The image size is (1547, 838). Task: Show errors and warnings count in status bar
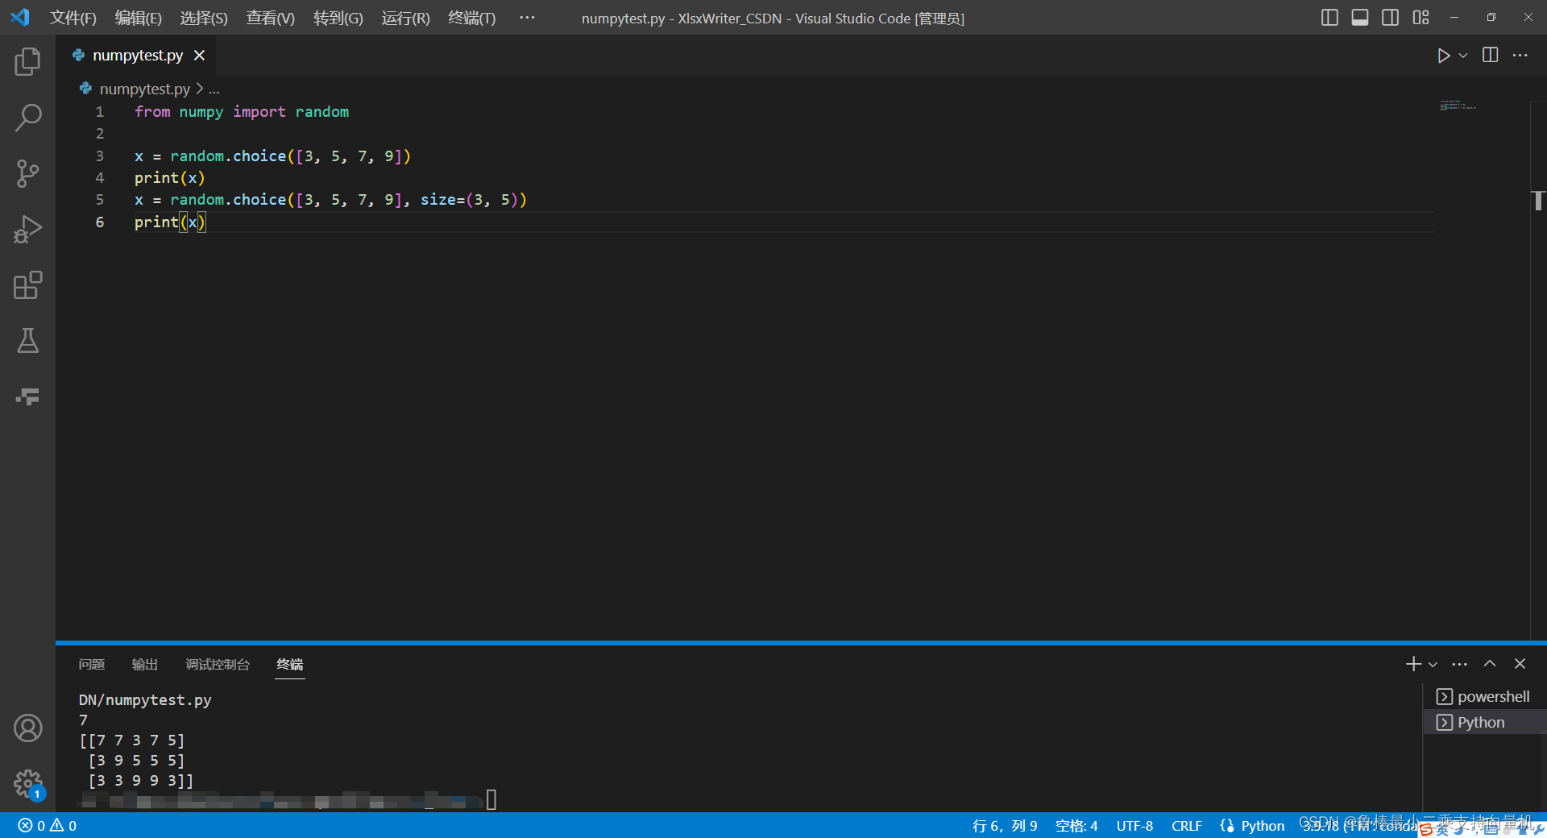click(x=48, y=826)
